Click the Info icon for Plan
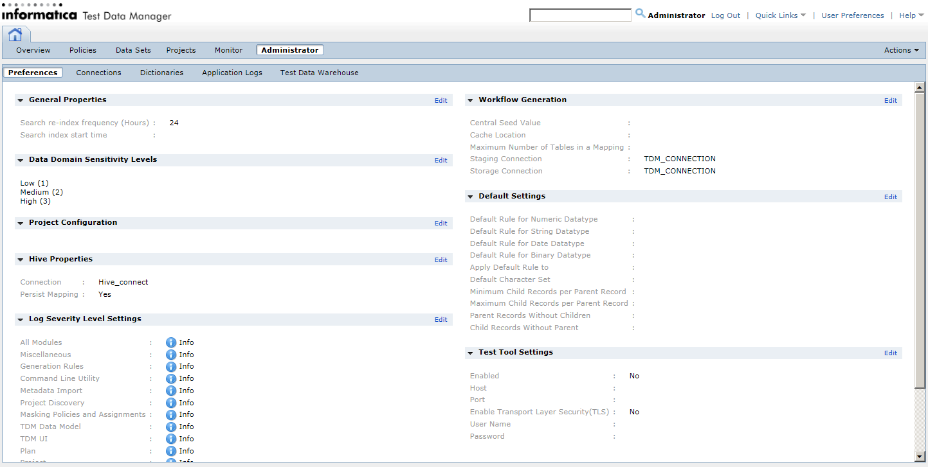This screenshot has height=467, width=928. click(x=171, y=451)
